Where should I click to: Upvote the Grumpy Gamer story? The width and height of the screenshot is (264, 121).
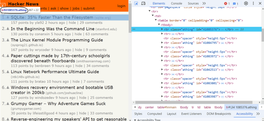tap(8, 104)
